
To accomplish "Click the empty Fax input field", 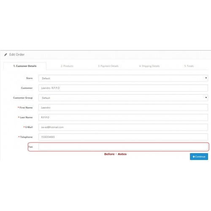I will point(123,147).
